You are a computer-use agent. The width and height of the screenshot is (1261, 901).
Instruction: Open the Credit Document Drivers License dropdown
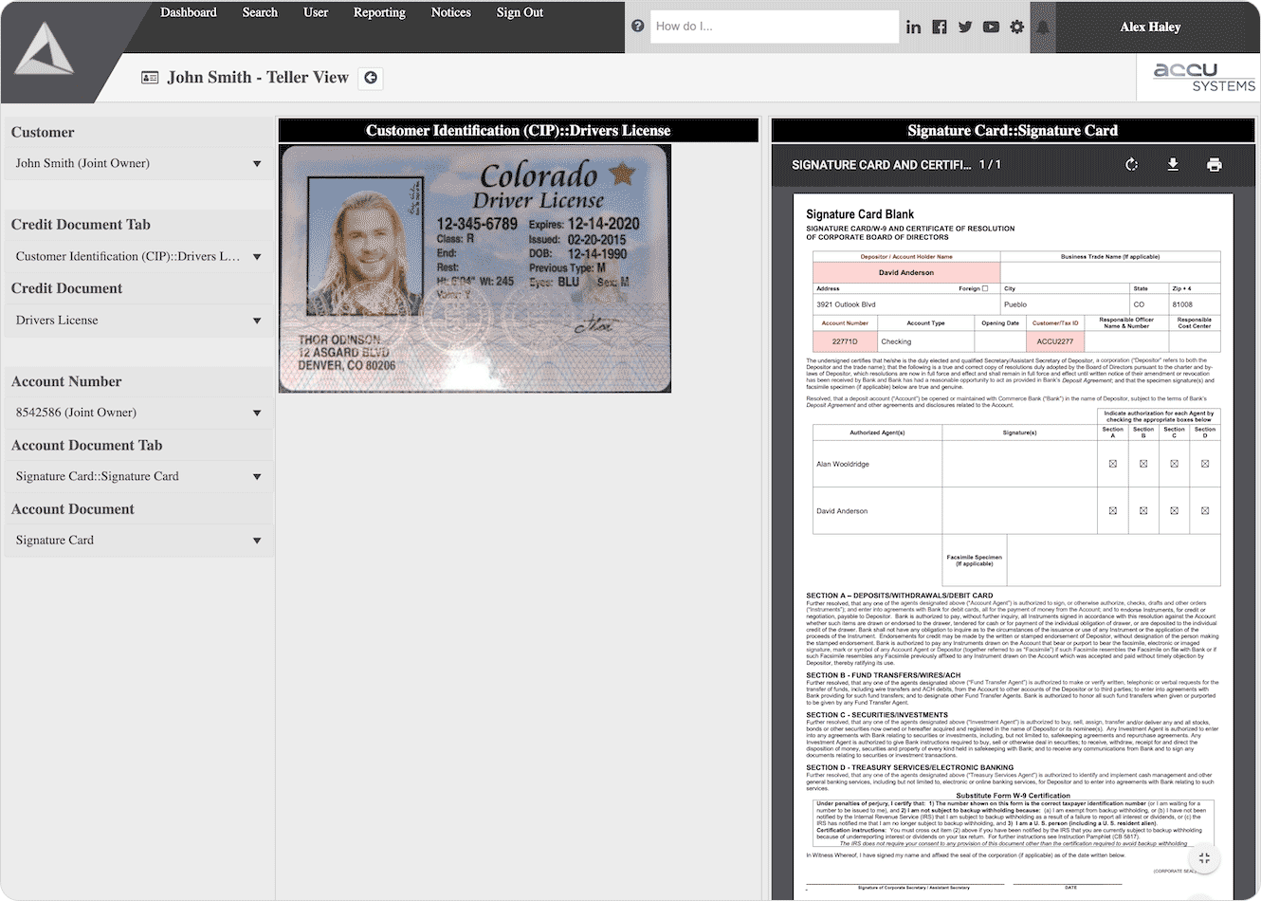(x=138, y=321)
